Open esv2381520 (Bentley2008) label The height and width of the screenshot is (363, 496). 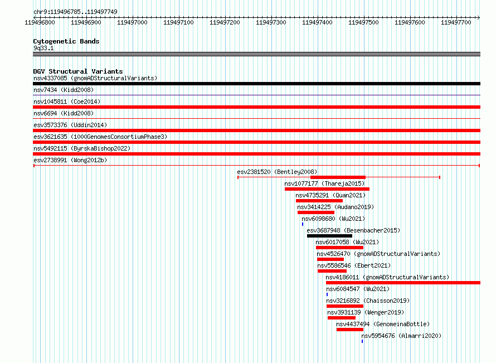(x=277, y=172)
